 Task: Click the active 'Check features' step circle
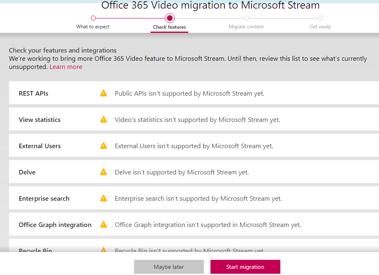pos(169,18)
